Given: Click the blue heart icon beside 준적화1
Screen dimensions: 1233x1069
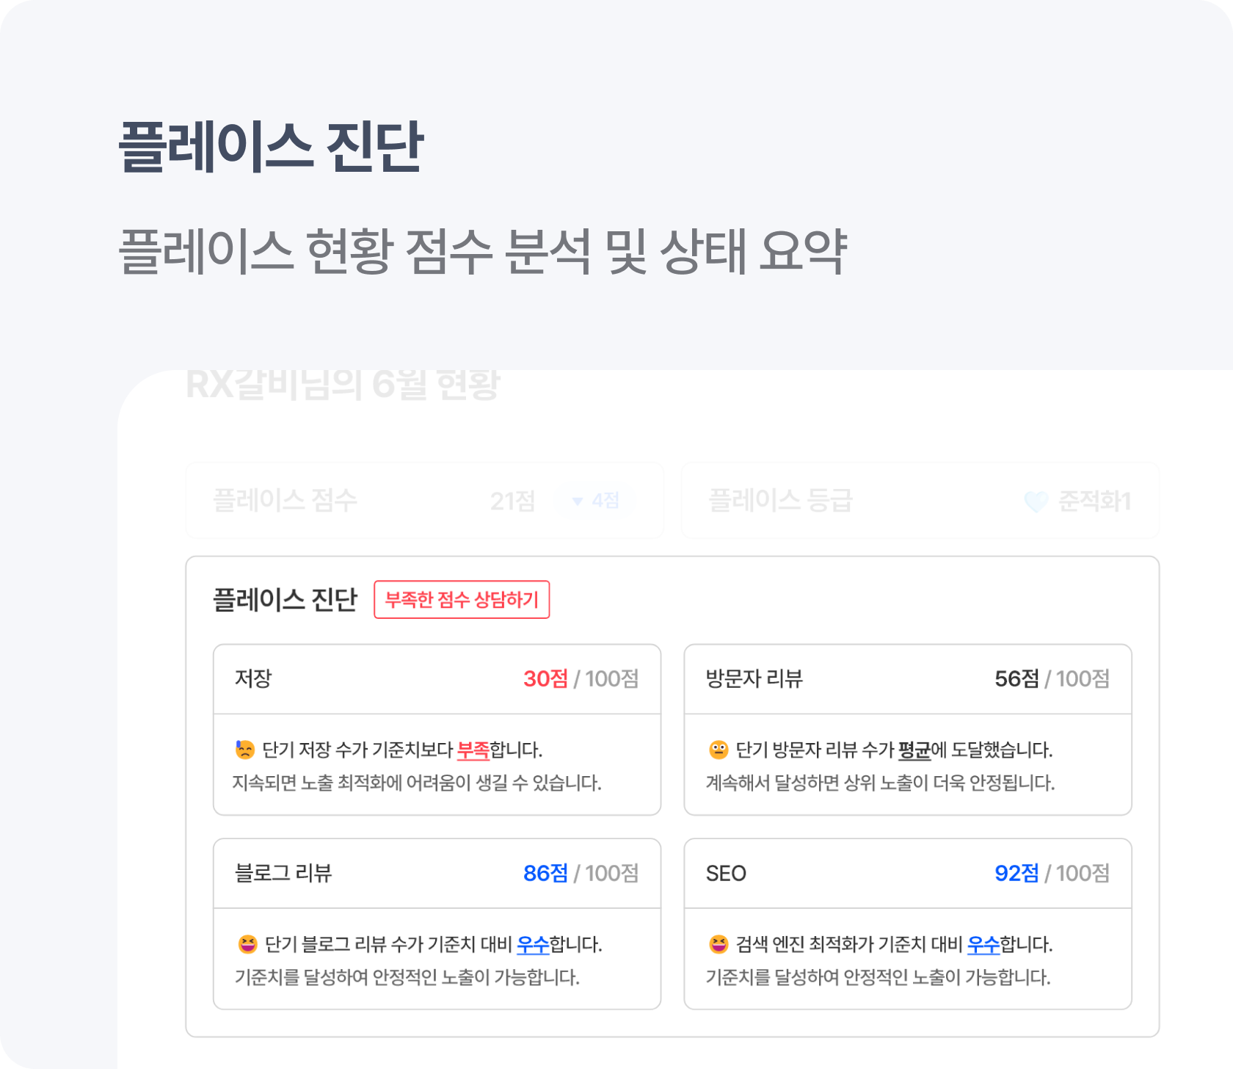Looking at the screenshot, I should click(x=1036, y=501).
